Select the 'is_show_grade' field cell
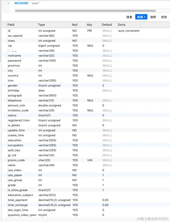 [x=18, y=190]
